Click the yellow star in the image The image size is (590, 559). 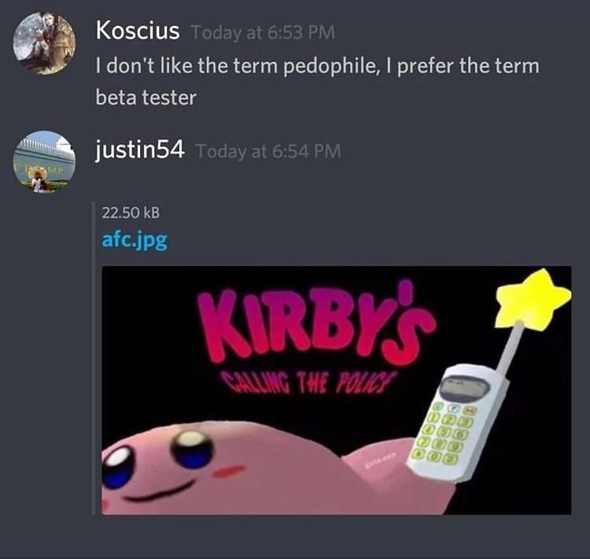tap(533, 299)
